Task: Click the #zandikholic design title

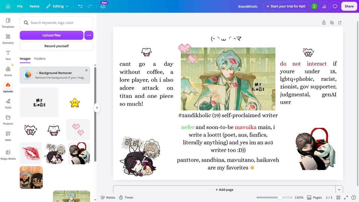Action: click(x=248, y=6)
